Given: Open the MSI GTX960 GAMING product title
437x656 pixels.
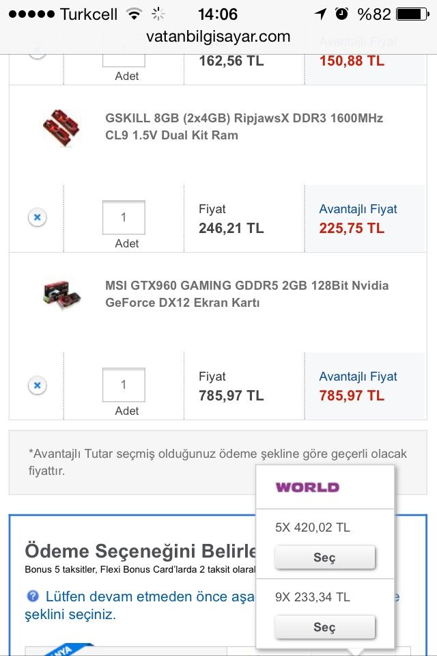Looking at the screenshot, I should (246, 294).
